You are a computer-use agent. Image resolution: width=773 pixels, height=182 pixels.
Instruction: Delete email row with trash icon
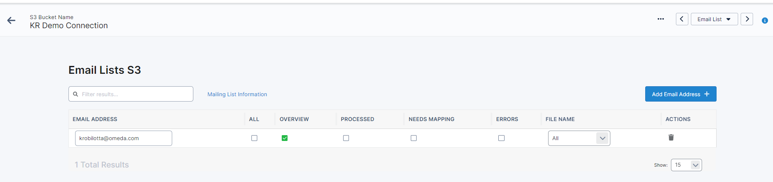[x=671, y=138]
